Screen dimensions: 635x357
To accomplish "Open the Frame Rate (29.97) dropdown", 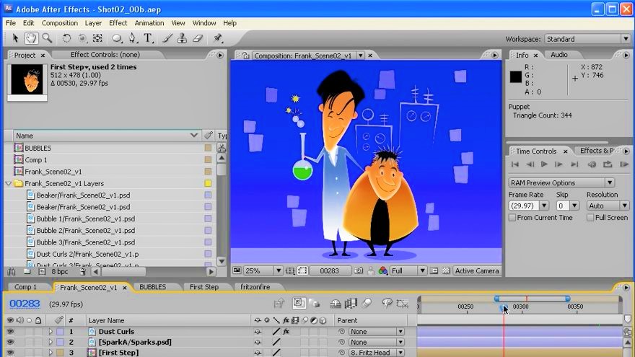I will (x=528, y=206).
